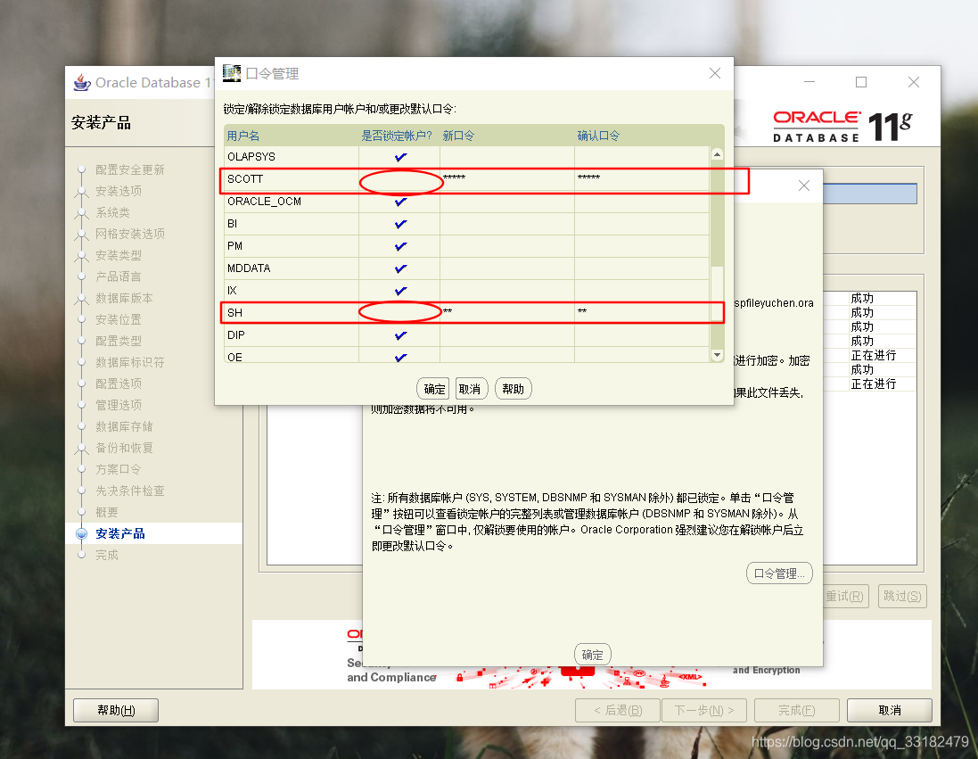Click the scroll-down arrow in the account table
This screenshot has height=759, width=978.
(x=718, y=355)
